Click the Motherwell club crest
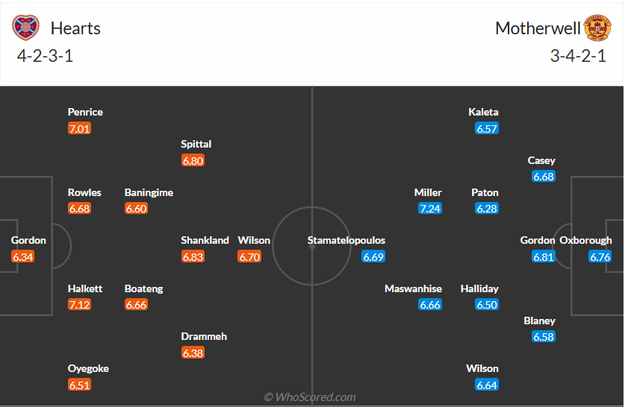This screenshot has width=625, height=407. coord(597,28)
